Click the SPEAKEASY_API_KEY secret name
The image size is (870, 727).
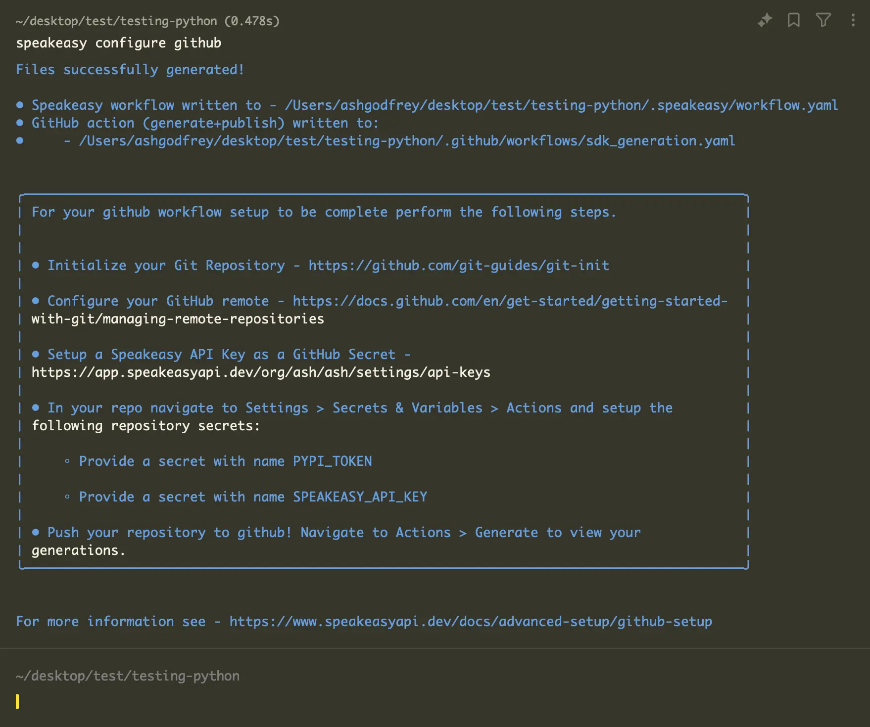point(360,497)
